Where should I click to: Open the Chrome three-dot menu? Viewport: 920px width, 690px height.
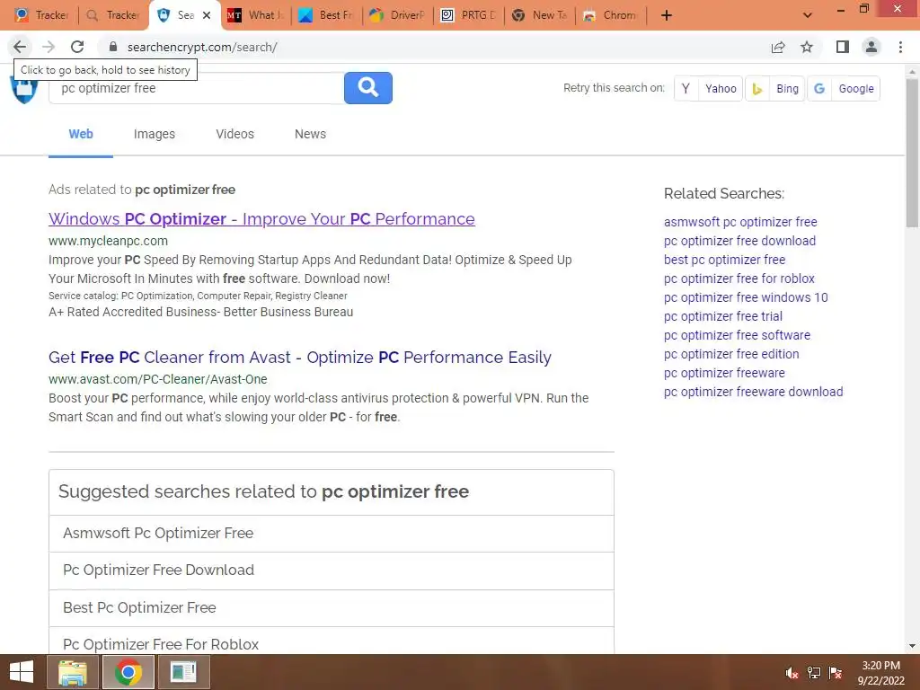pos(900,47)
